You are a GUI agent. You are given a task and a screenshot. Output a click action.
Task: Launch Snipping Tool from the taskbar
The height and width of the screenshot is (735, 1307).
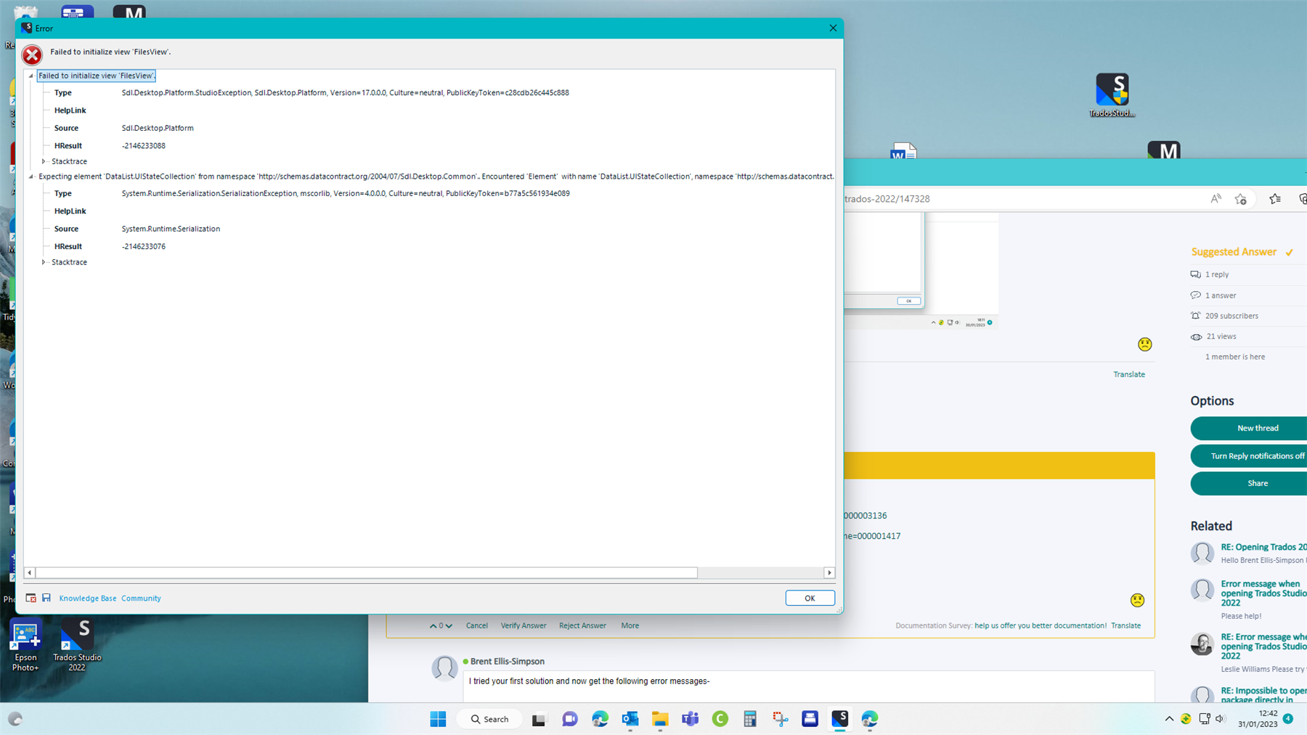(x=780, y=719)
